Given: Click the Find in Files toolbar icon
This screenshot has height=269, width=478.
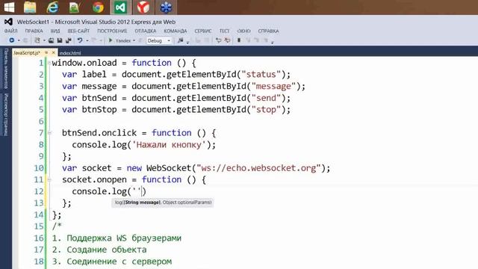Looking at the screenshot, I should click(x=180, y=40).
